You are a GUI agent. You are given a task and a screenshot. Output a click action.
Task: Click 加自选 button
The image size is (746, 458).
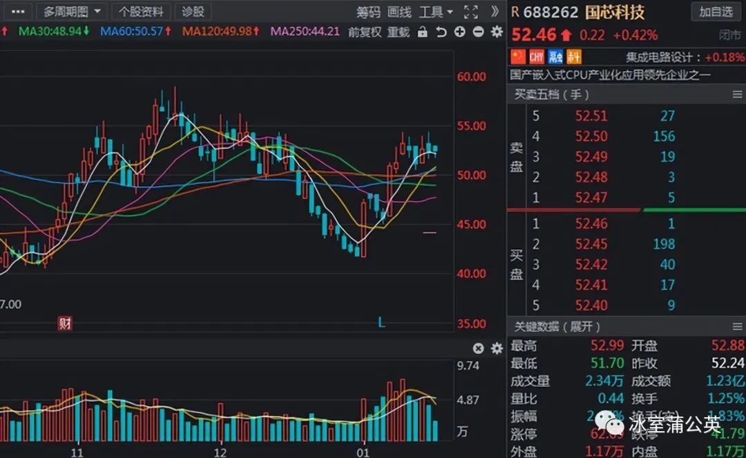[716, 12]
